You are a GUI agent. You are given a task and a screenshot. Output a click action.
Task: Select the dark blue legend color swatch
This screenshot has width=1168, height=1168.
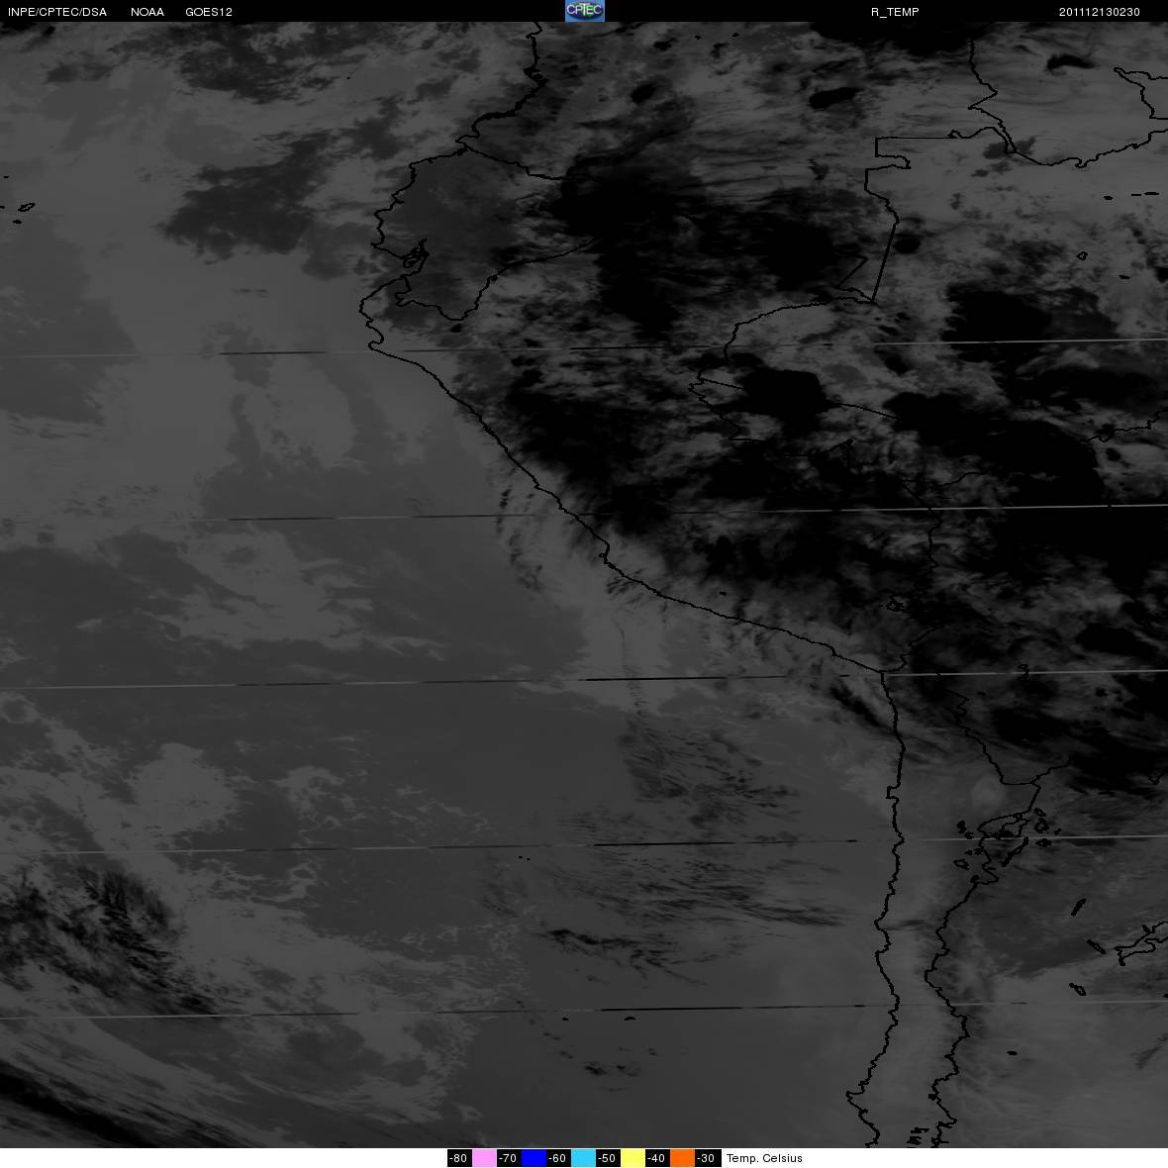pos(535,1158)
